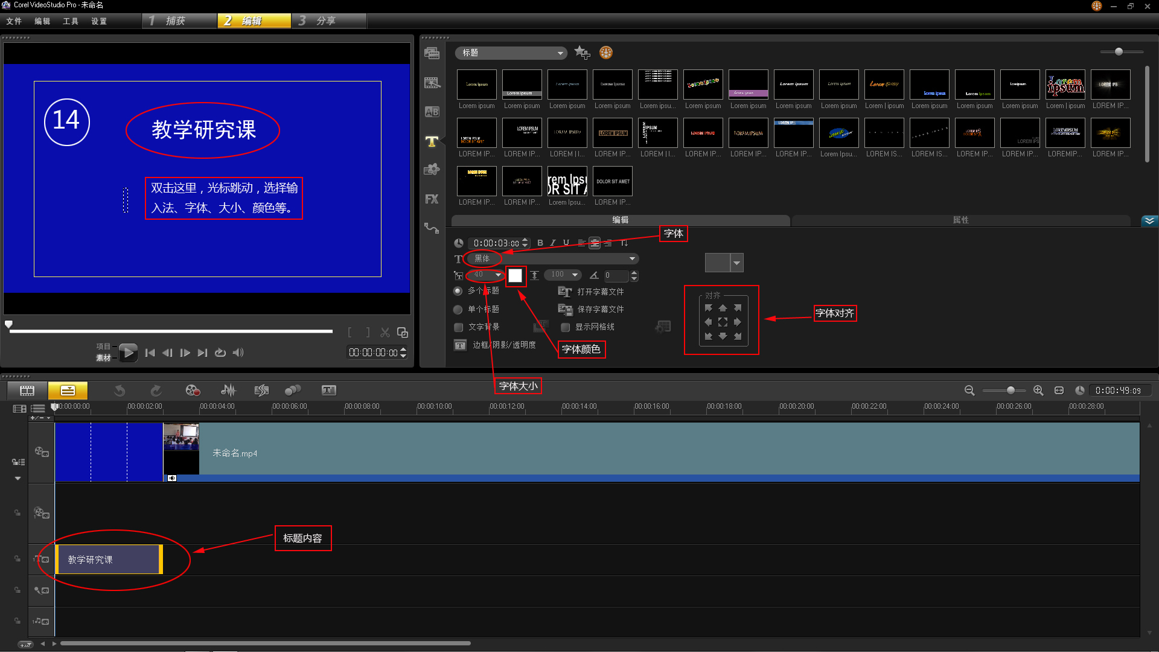The height and width of the screenshot is (652, 1159).
Task: Select the Title (T) library icon
Action: pos(432,141)
